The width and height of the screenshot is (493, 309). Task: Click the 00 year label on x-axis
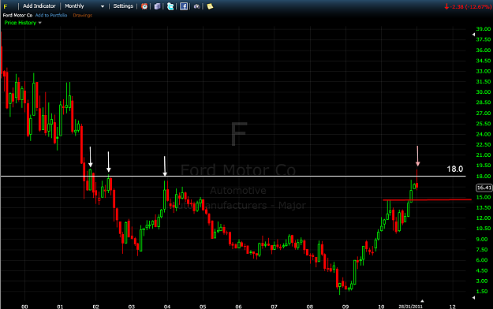pos(24,307)
